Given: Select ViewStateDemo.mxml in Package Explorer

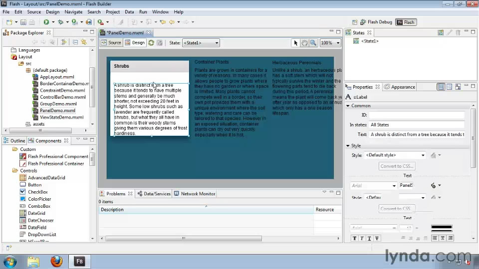Looking at the screenshot, I should tap(61, 117).
